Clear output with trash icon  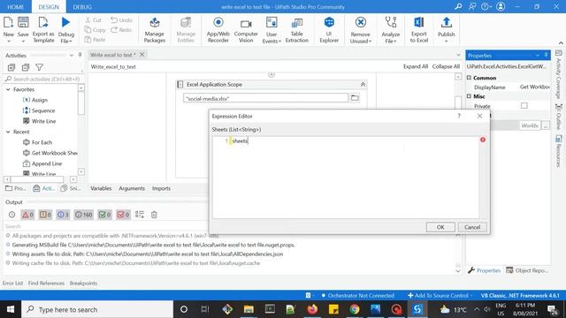[154, 215]
